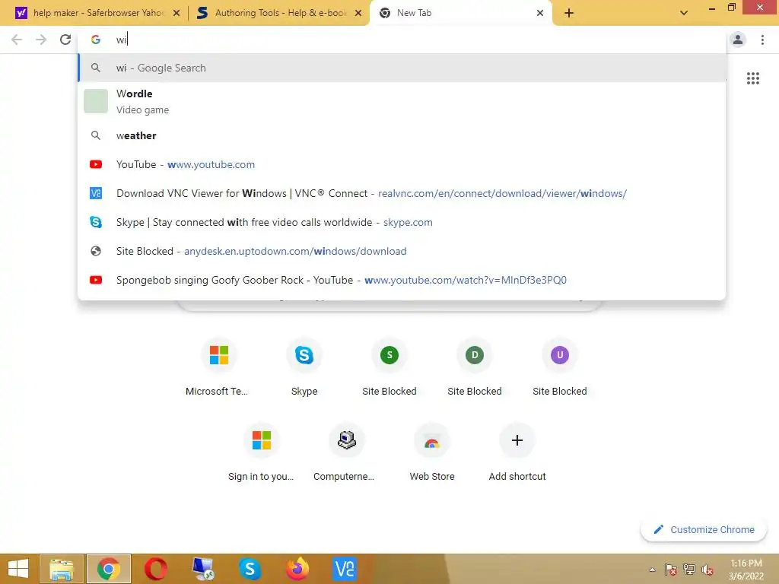Open Site Blocked shortcut with U
Image resolution: width=779 pixels, height=584 pixels.
click(x=560, y=367)
